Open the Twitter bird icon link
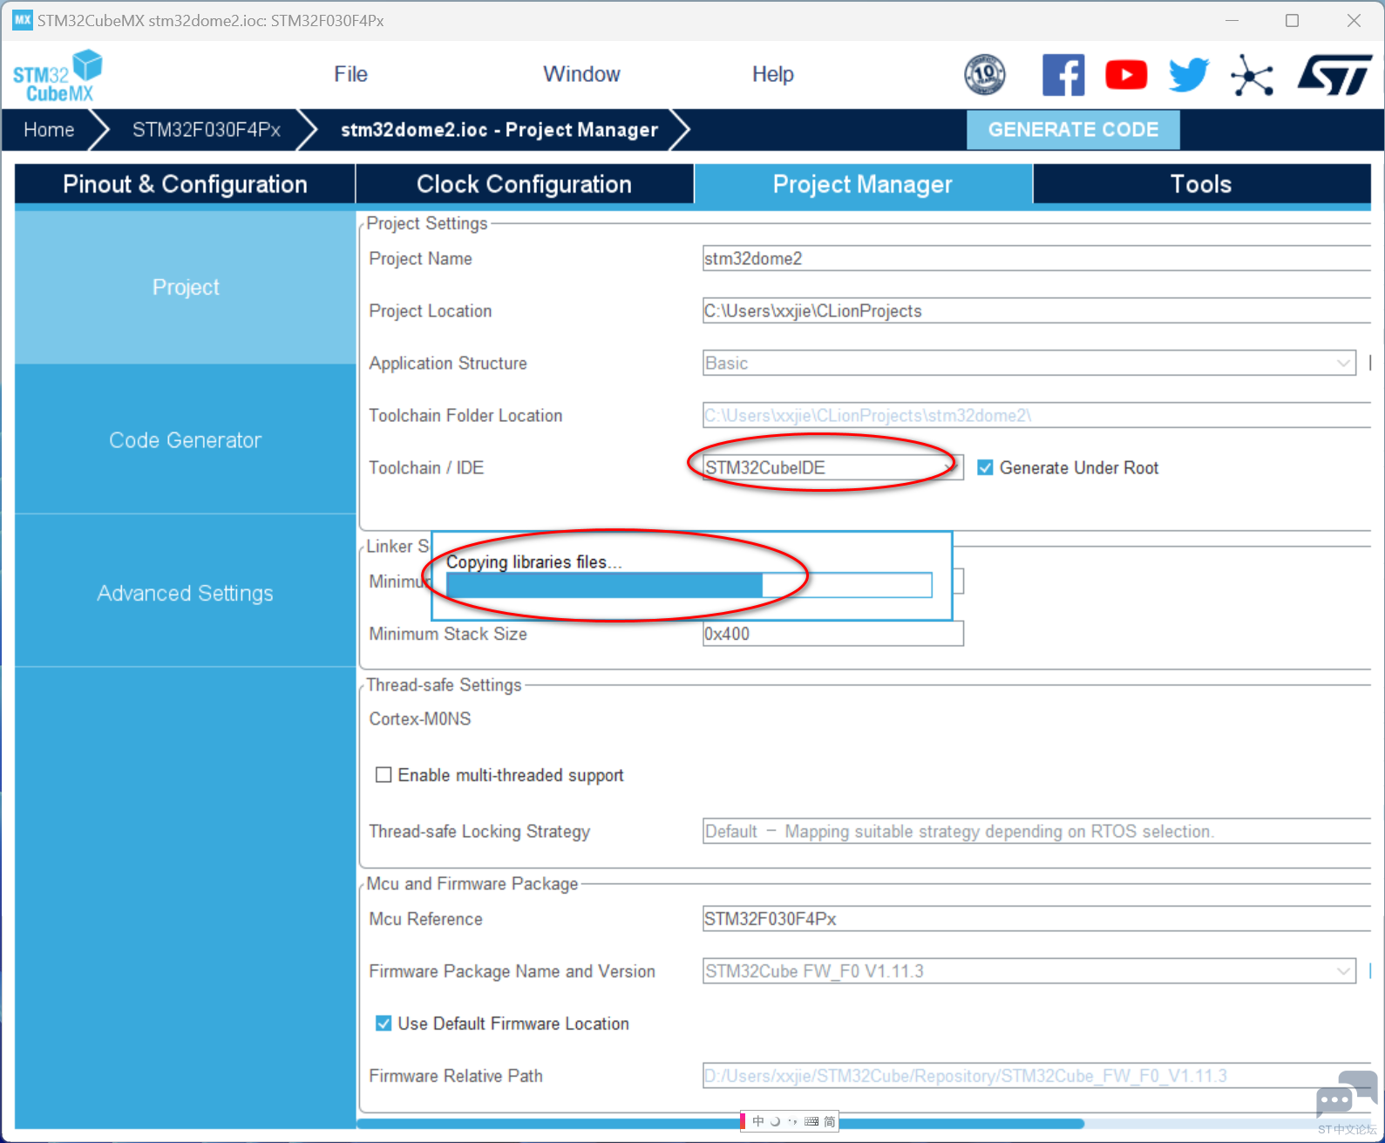1385x1143 pixels. 1189,75
